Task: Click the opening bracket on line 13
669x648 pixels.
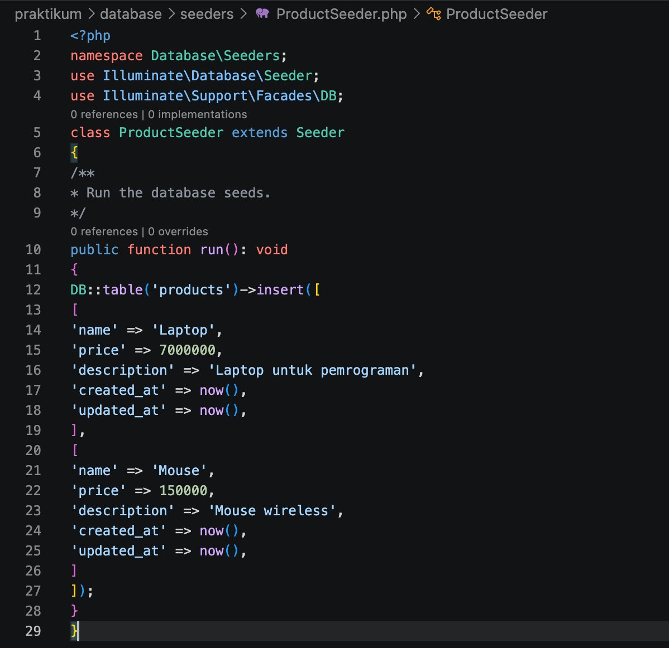Action: (75, 310)
